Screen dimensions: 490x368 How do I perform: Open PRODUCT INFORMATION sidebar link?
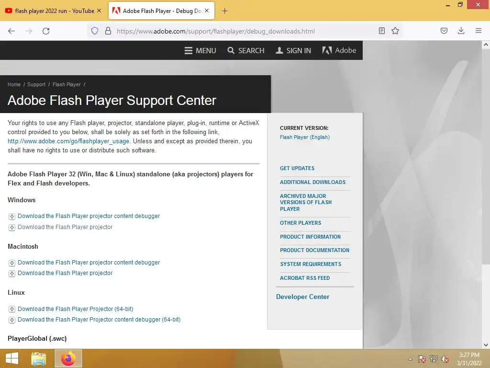(x=310, y=237)
